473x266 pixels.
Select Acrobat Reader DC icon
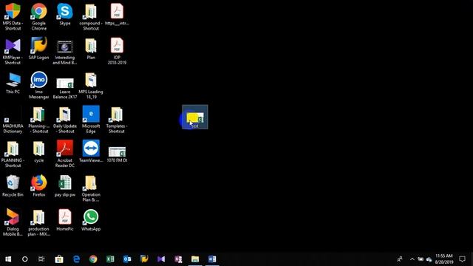pos(65,154)
